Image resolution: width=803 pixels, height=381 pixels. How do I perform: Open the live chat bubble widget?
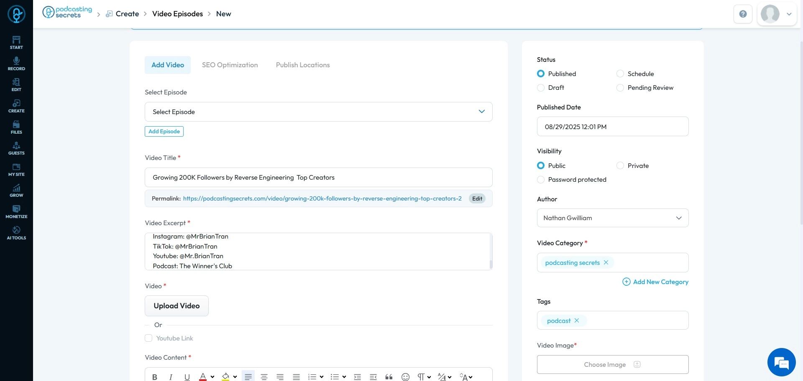pos(781,362)
